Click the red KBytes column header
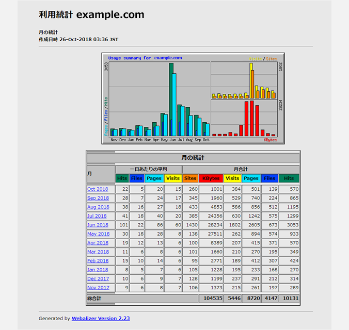 pos(211,178)
